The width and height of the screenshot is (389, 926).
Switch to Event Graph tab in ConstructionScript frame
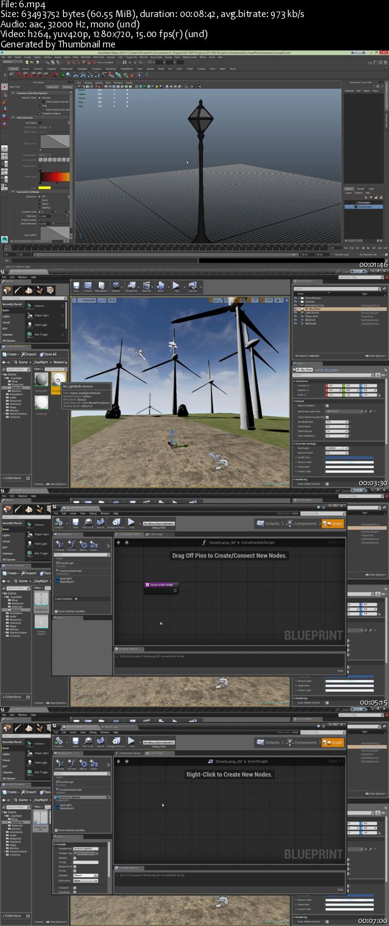click(x=157, y=534)
